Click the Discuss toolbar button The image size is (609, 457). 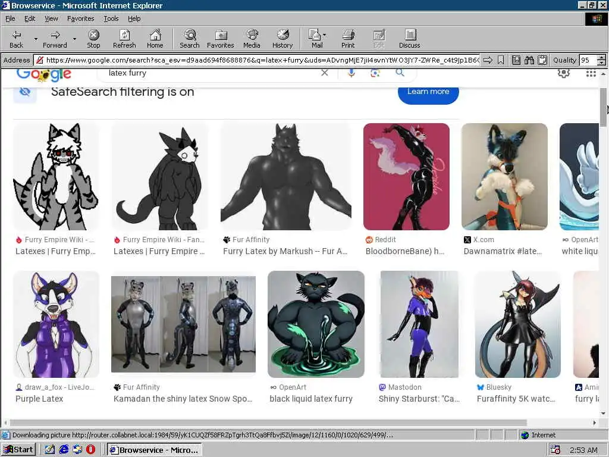[409, 39]
